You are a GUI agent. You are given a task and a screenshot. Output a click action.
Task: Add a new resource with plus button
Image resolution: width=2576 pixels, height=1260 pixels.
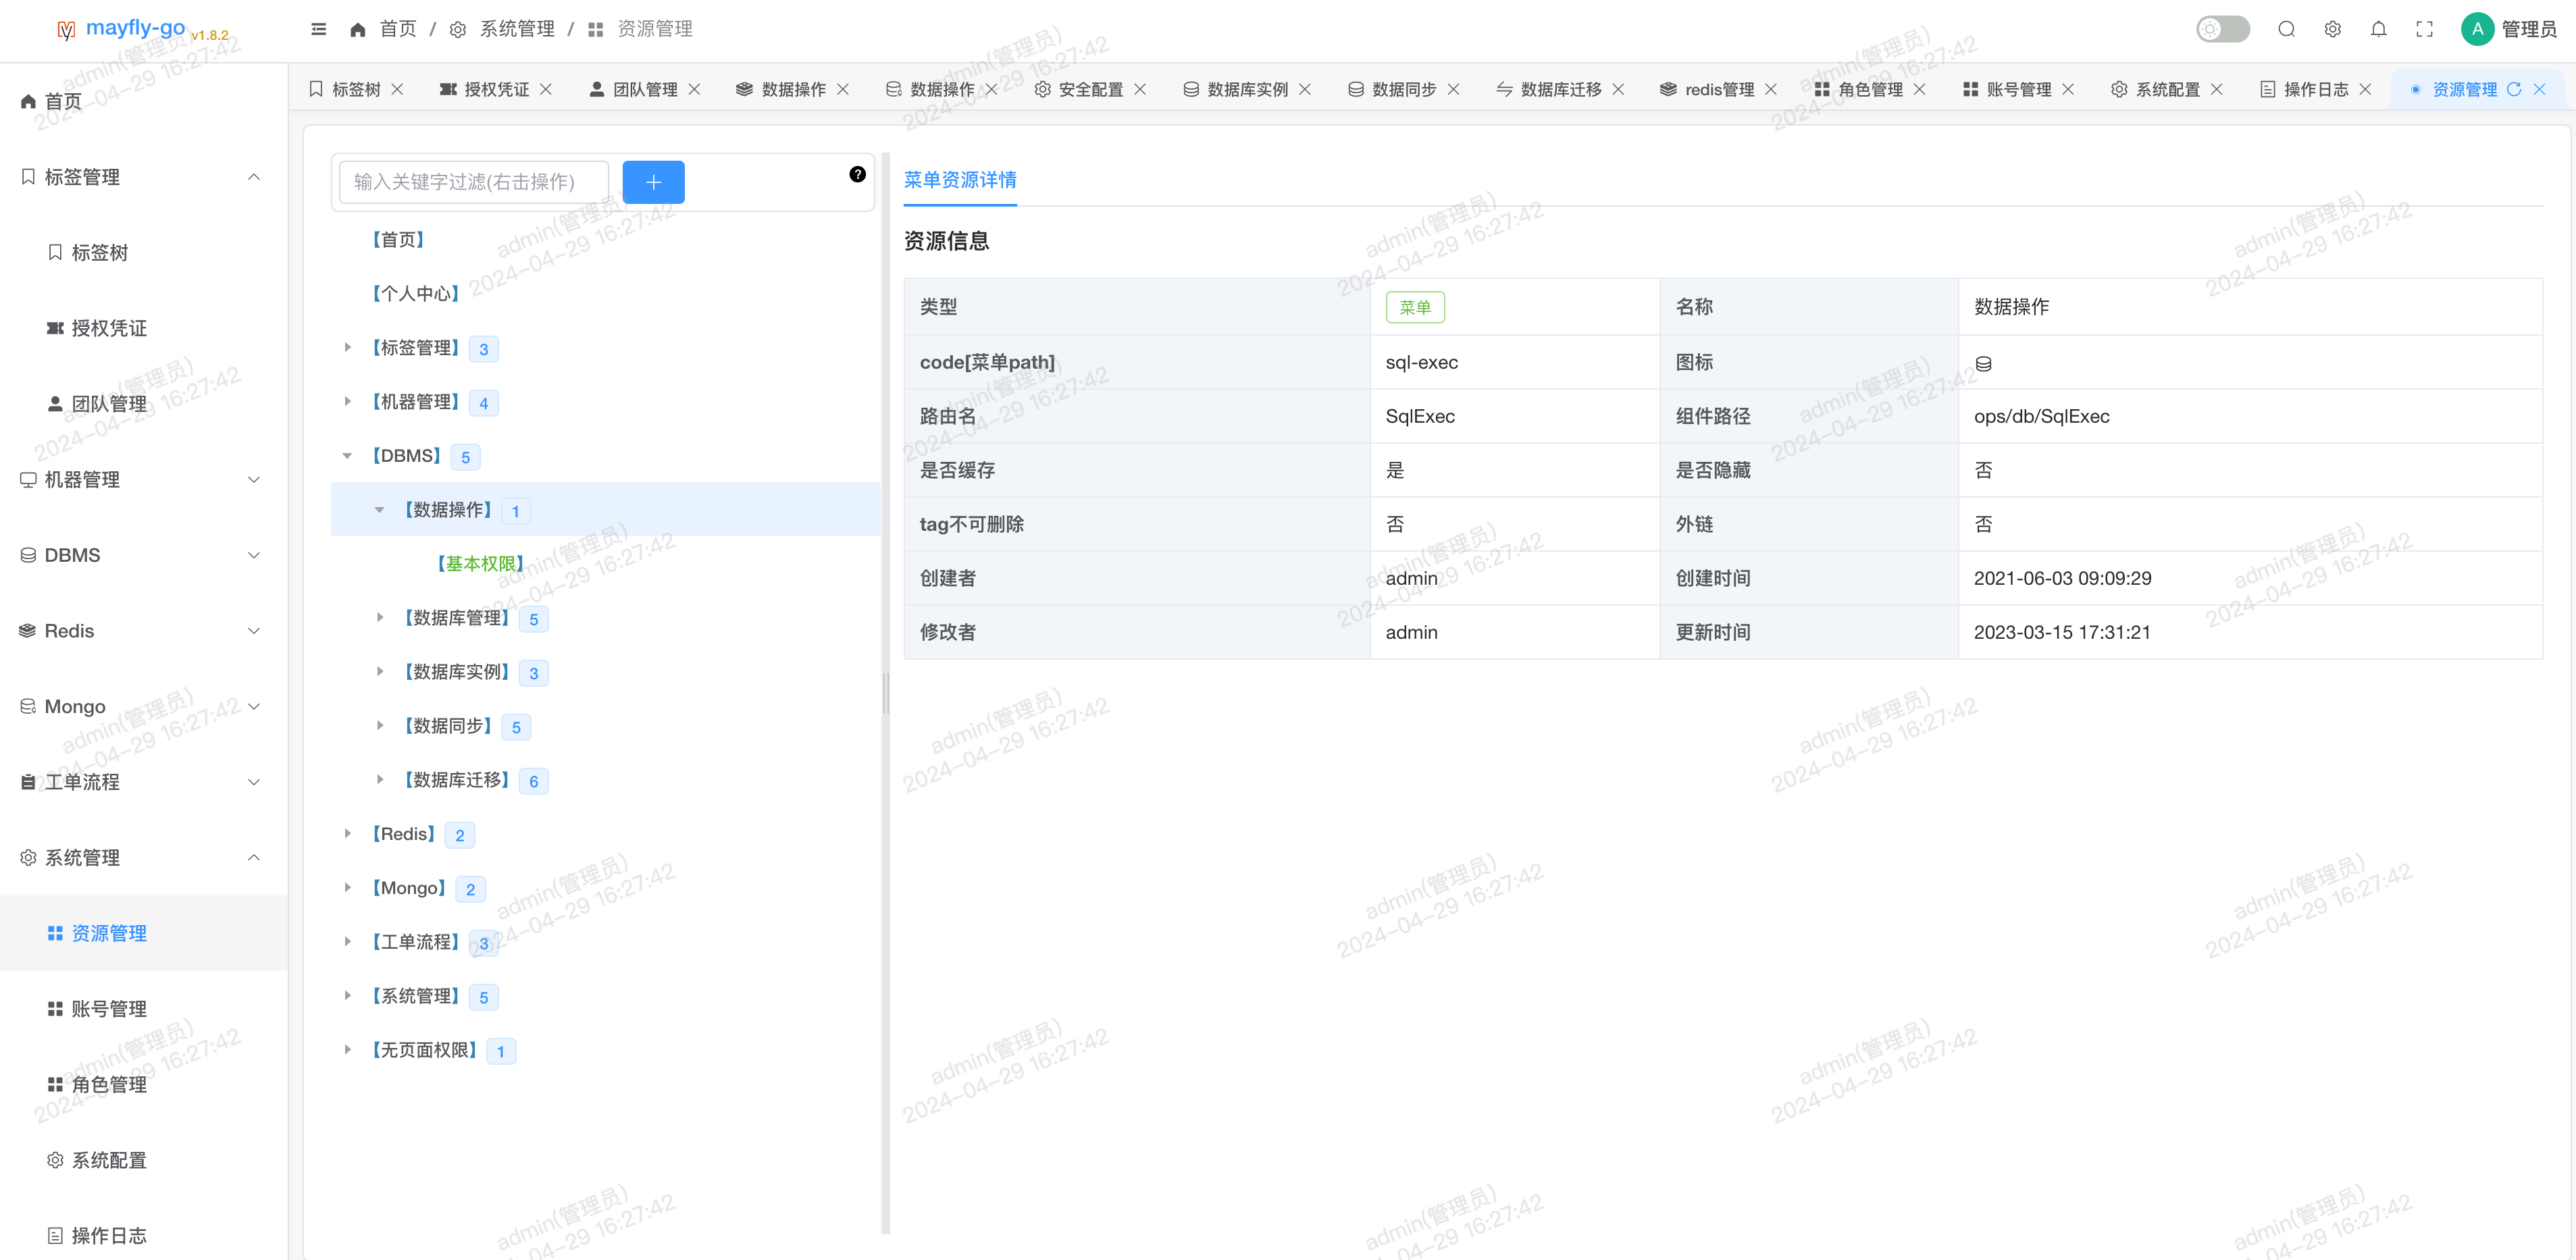[653, 182]
